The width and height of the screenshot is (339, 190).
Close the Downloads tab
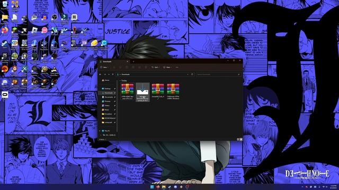tap(127, 62)
